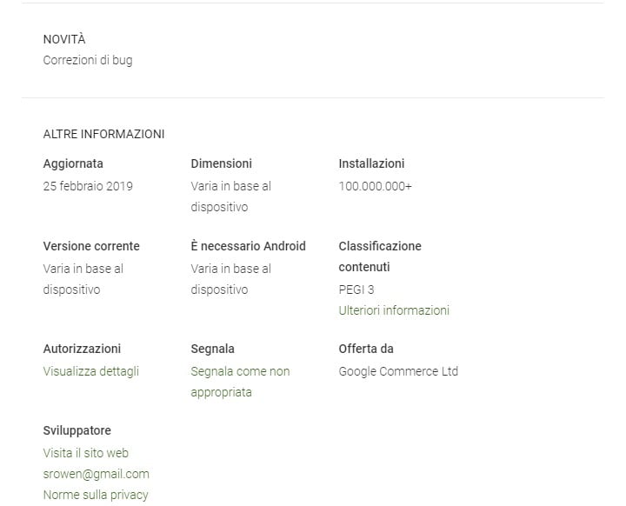
Task: Open Visita il sito web link
Action: click(x=86, y=453)
